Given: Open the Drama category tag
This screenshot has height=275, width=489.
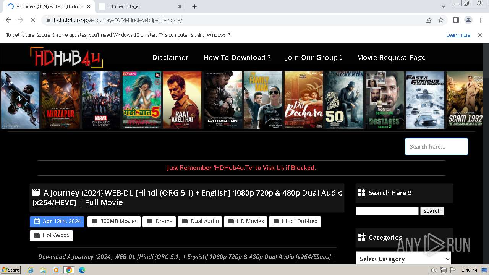Looking at the screenshot, I should pos(159,222).
